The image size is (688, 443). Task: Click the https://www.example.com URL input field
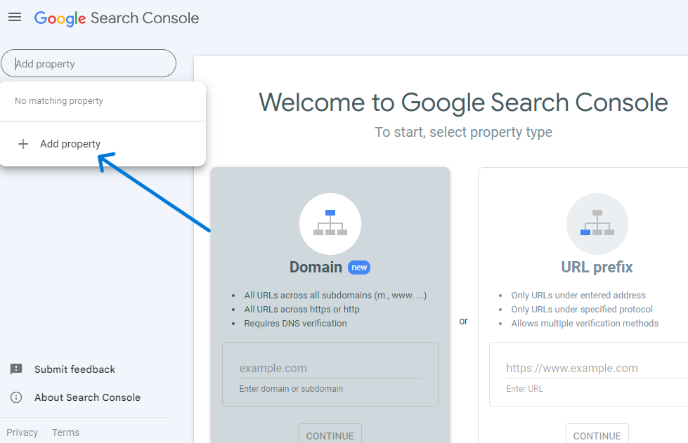coord(597,368)
